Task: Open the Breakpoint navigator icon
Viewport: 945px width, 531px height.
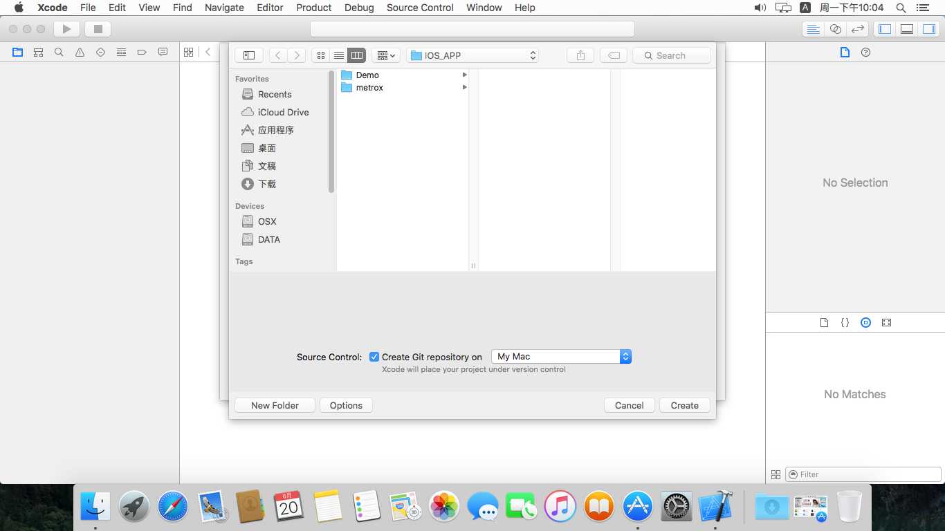Action: point(142,52)
